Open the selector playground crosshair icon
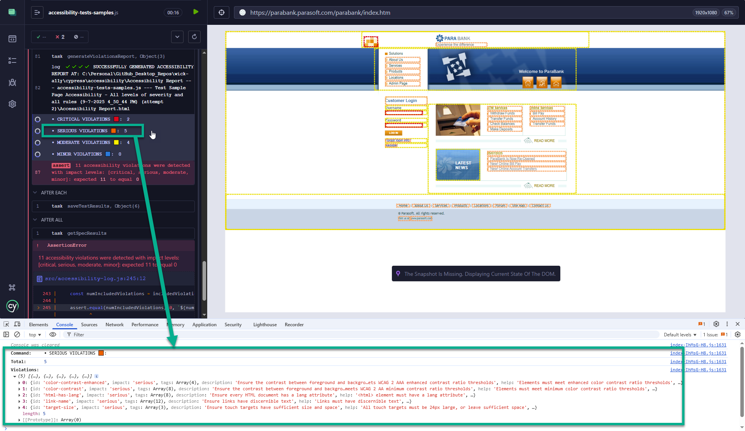 pos(222,12)
